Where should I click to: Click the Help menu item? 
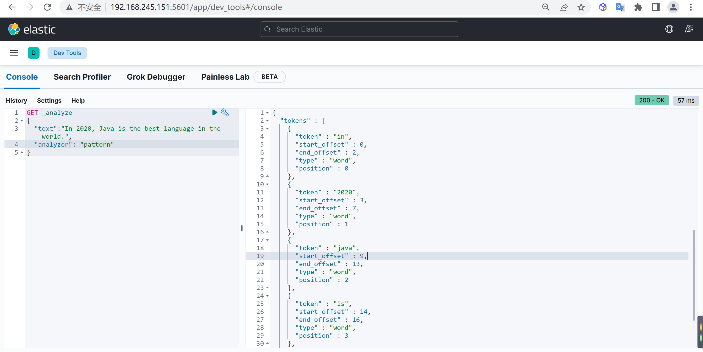tap(78, 100)
